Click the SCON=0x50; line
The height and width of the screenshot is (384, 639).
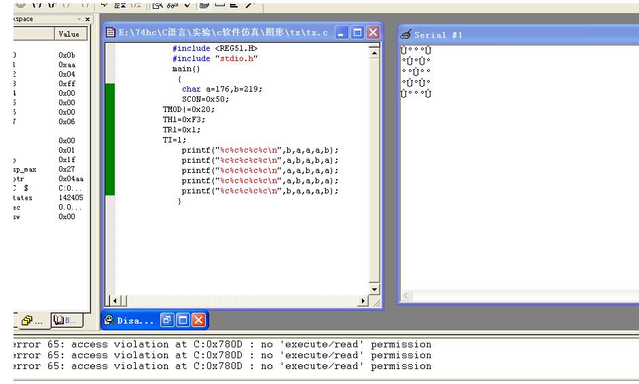coord(205,99)
